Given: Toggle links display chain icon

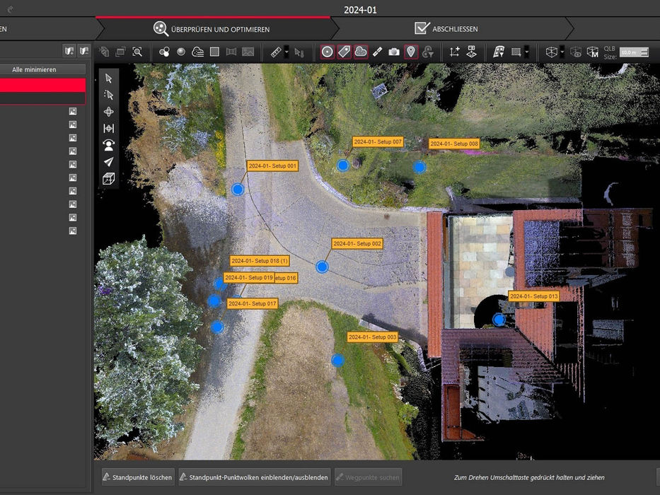Looking at the screenshot, I should [x=378, y=52].
